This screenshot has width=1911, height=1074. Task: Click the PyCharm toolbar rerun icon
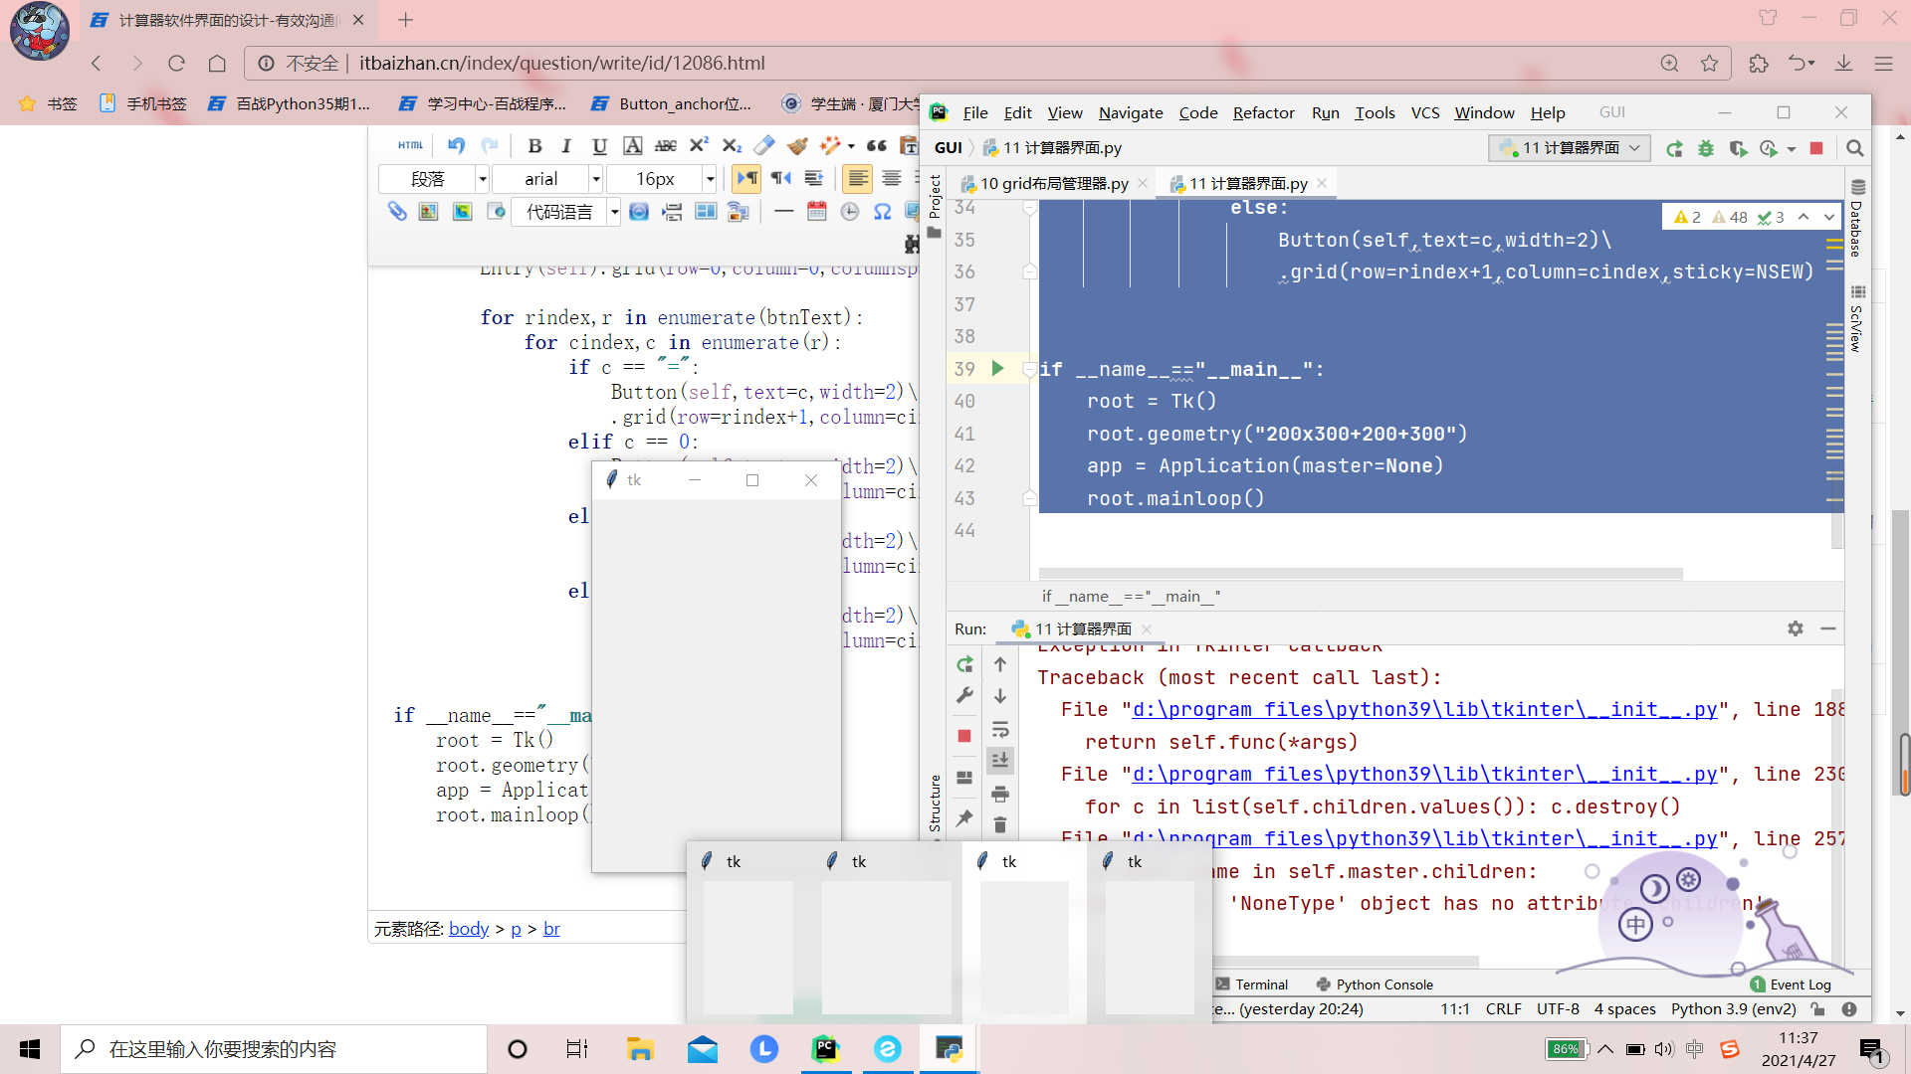tap(1675, 148)
